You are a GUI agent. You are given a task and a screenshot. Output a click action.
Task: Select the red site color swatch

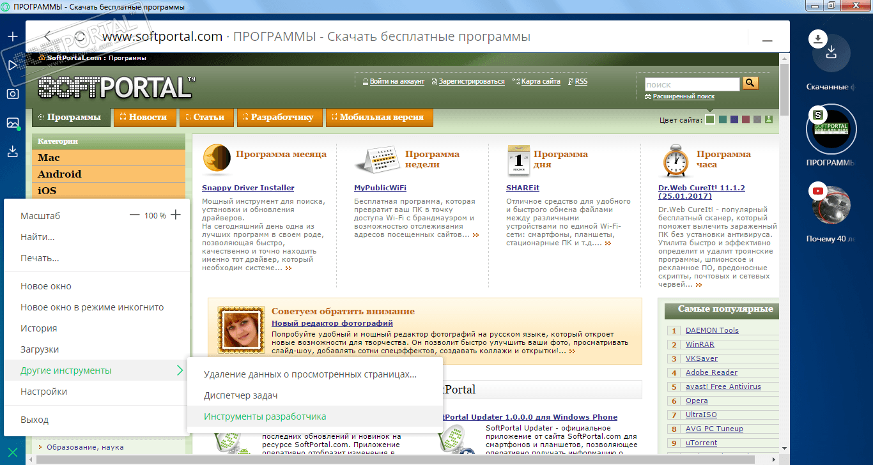746,119
